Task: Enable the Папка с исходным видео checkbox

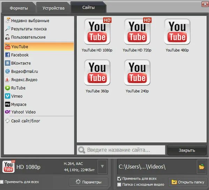Action: (x=119, y=184)
